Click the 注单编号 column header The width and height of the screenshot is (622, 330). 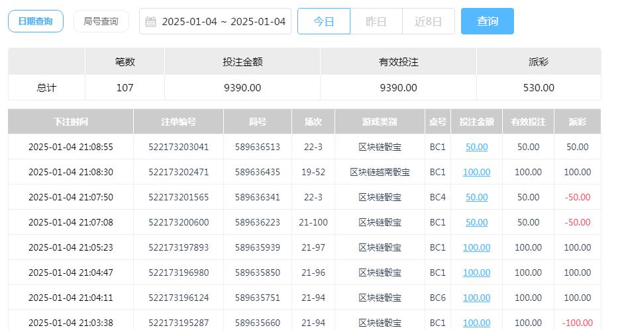[178, 122]
